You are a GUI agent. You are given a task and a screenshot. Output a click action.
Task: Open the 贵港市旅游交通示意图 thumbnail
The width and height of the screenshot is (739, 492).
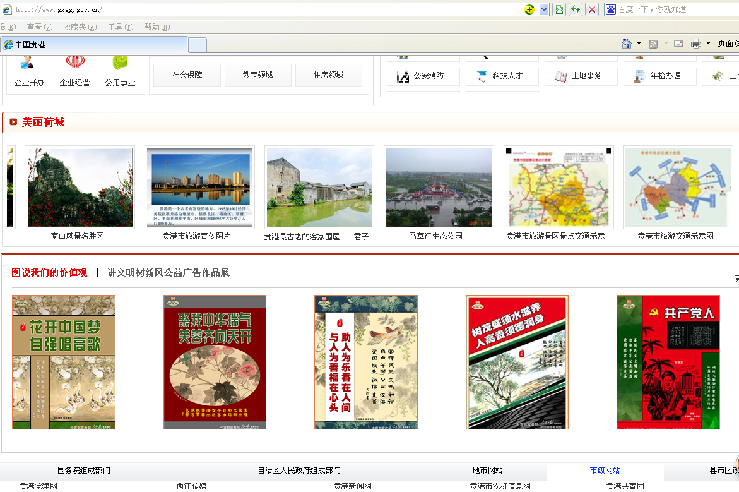tap(678, 188)
